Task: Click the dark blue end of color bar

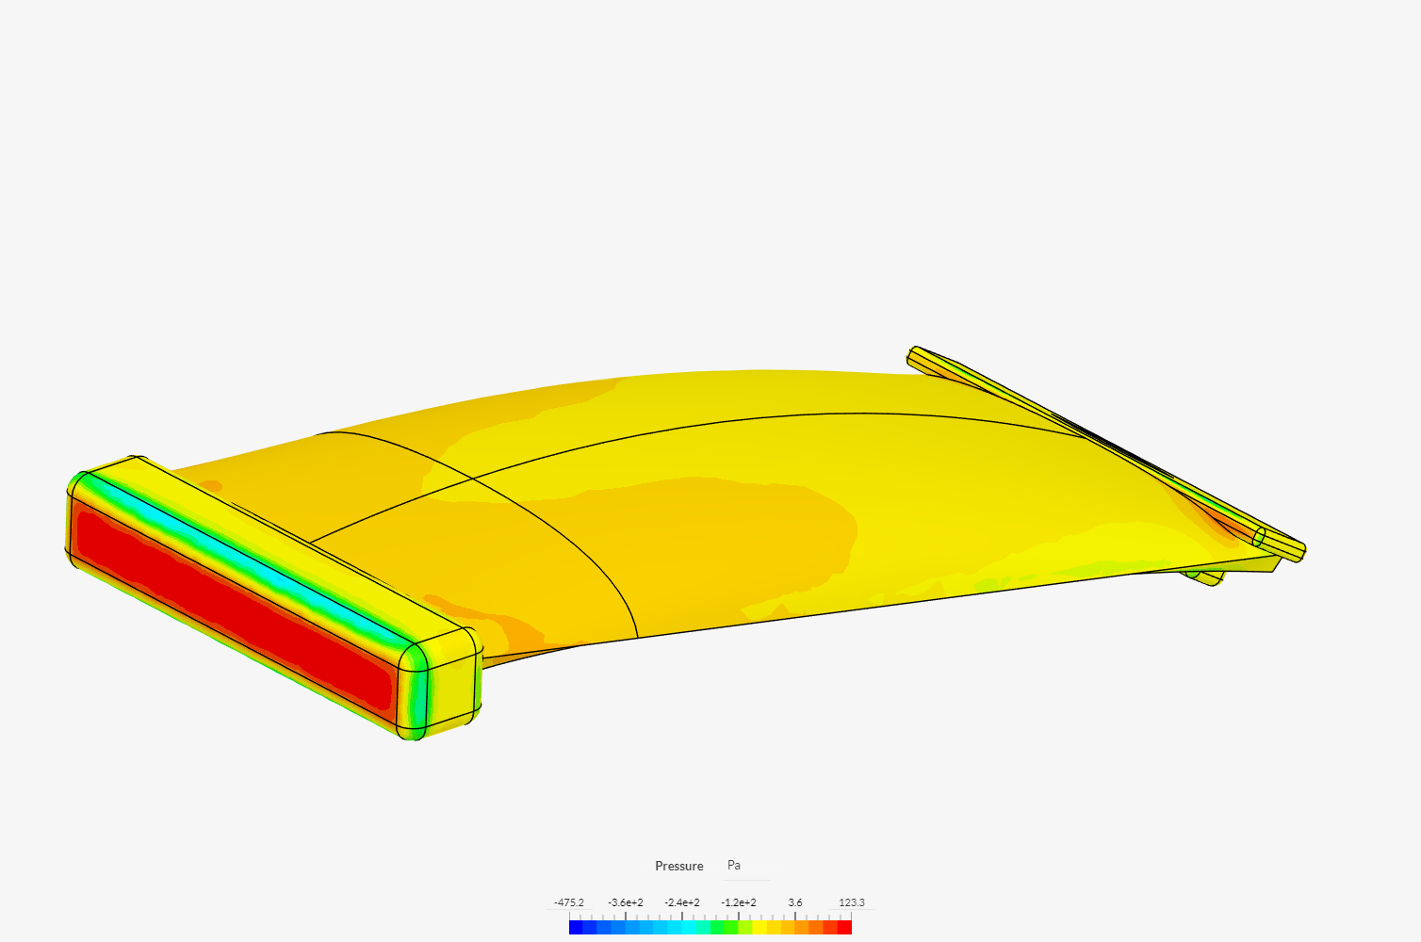Action: (x=576, y=928)
